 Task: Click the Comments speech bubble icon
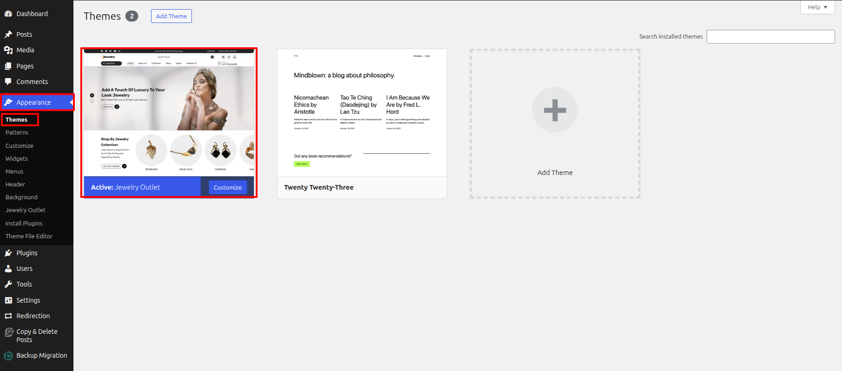point(8,82)
